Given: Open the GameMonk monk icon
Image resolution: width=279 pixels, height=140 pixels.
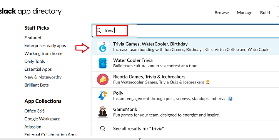Looking at the screenshot, I should (103, 112).
